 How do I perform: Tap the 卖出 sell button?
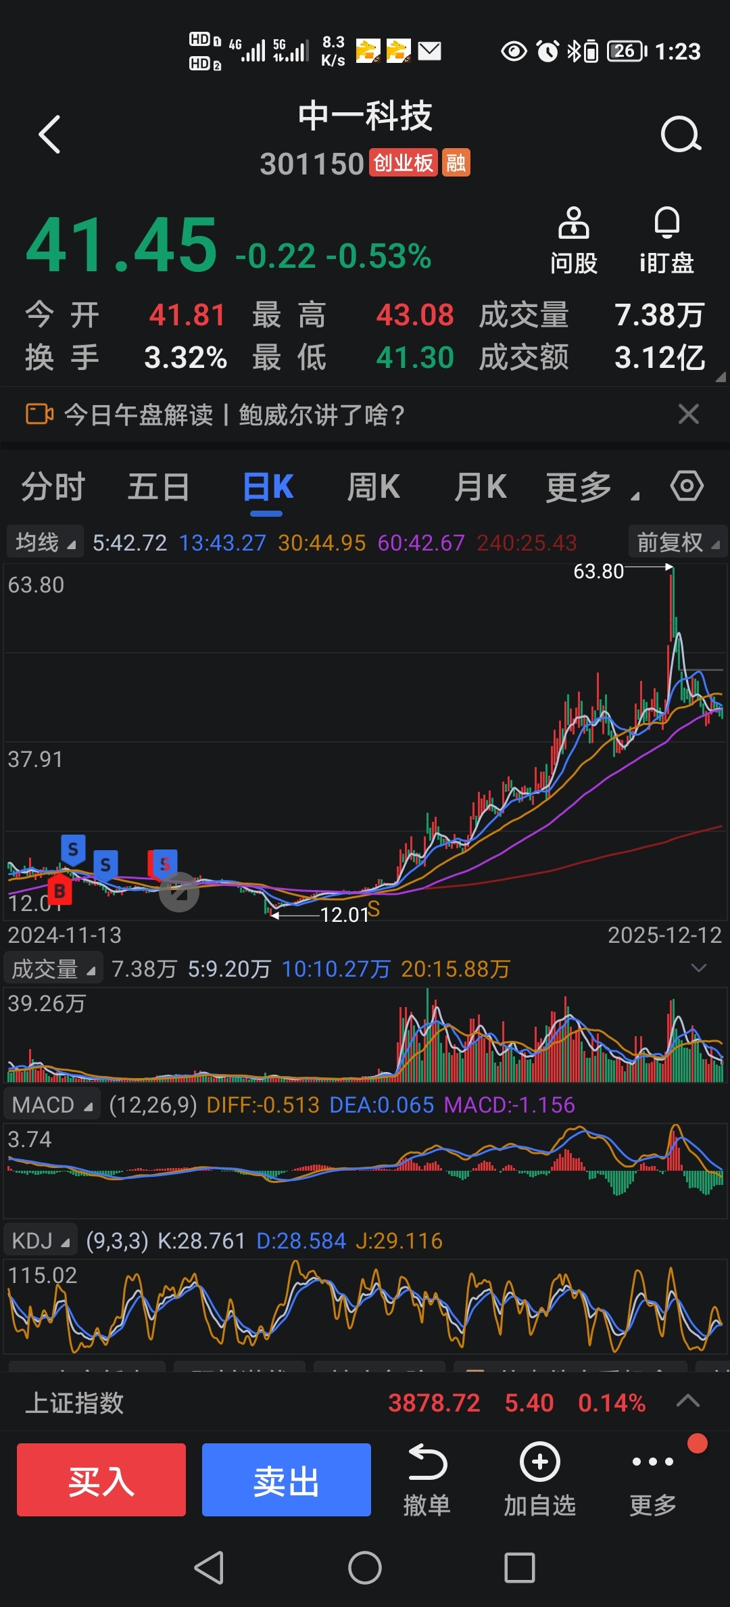(287, 1480)
